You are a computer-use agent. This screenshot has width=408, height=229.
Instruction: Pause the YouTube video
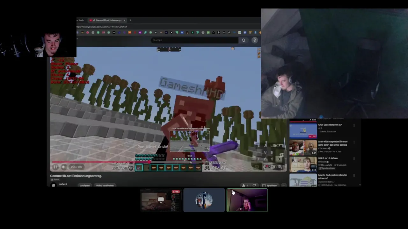[x=55, y=167]
